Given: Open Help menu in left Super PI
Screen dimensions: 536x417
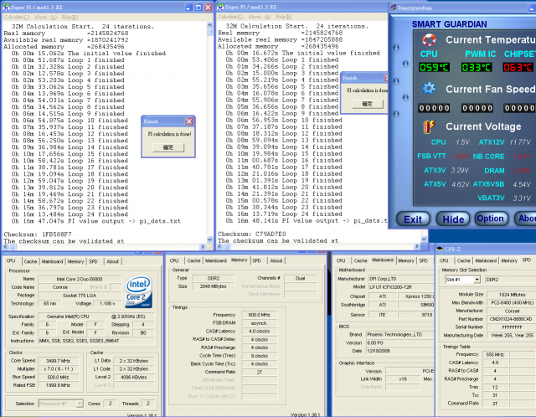Looking at the screenshot, I should pos(70,17).
